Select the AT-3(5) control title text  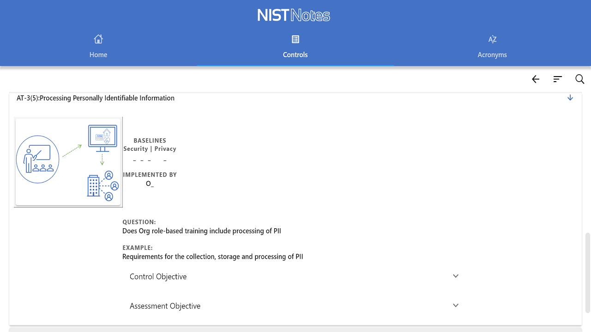[x=96, y=98]
